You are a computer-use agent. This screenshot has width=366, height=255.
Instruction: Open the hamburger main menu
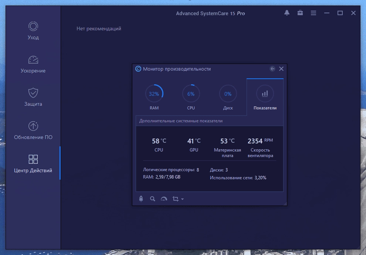[x=314, y=13]
